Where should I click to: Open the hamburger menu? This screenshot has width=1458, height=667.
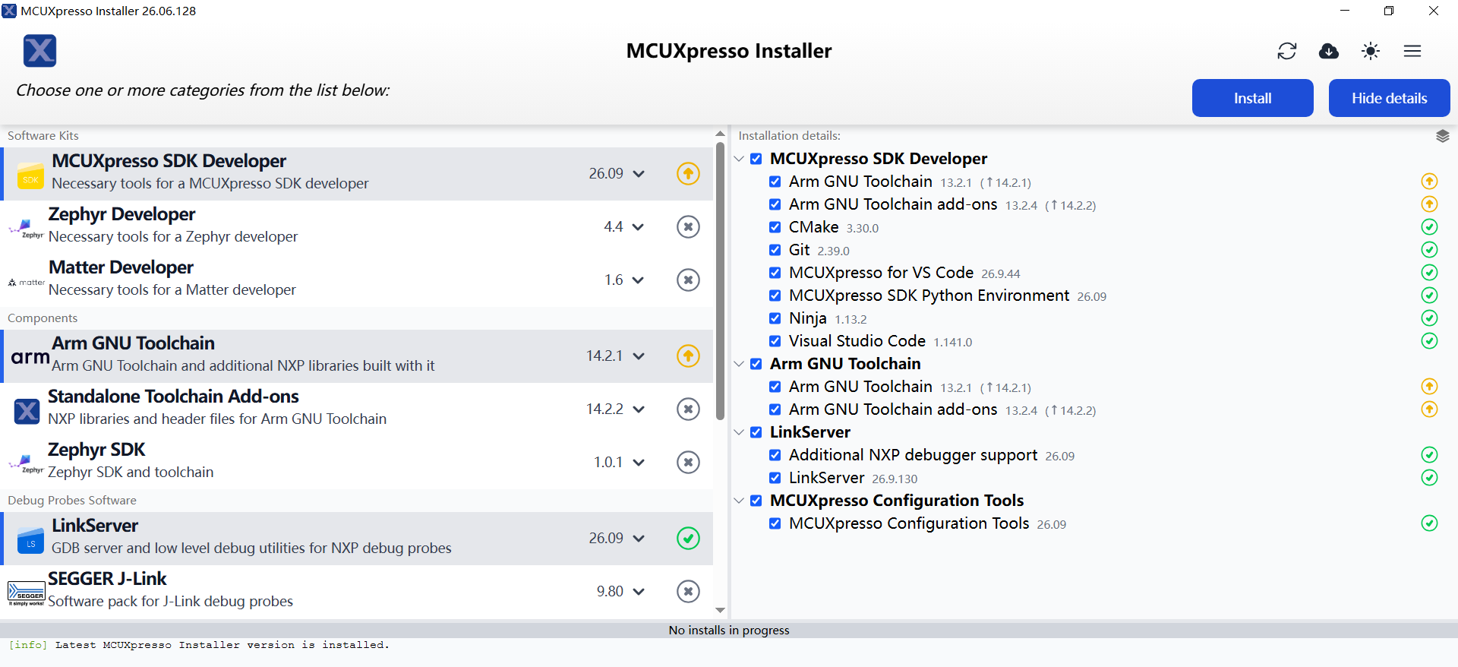[1412, 51]
